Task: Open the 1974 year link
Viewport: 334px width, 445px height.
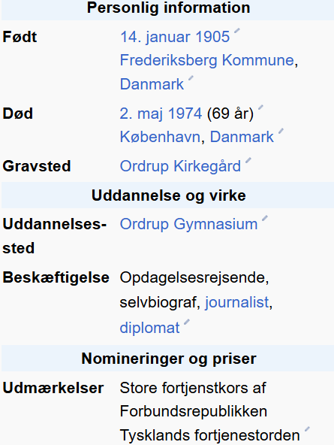Action: pos(185,114)
